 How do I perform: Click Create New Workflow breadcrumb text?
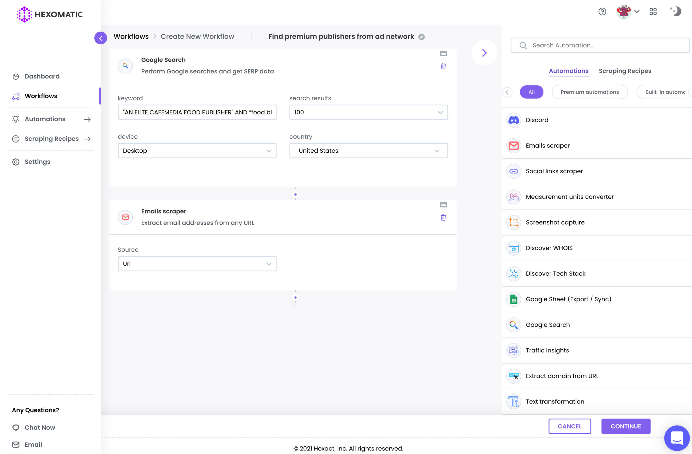point(197,37)
